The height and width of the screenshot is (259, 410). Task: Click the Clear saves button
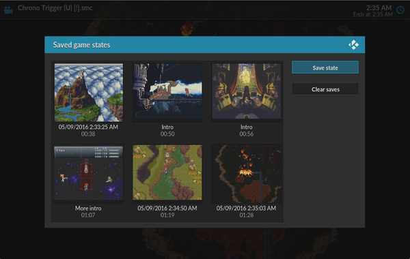click(325, 89)
